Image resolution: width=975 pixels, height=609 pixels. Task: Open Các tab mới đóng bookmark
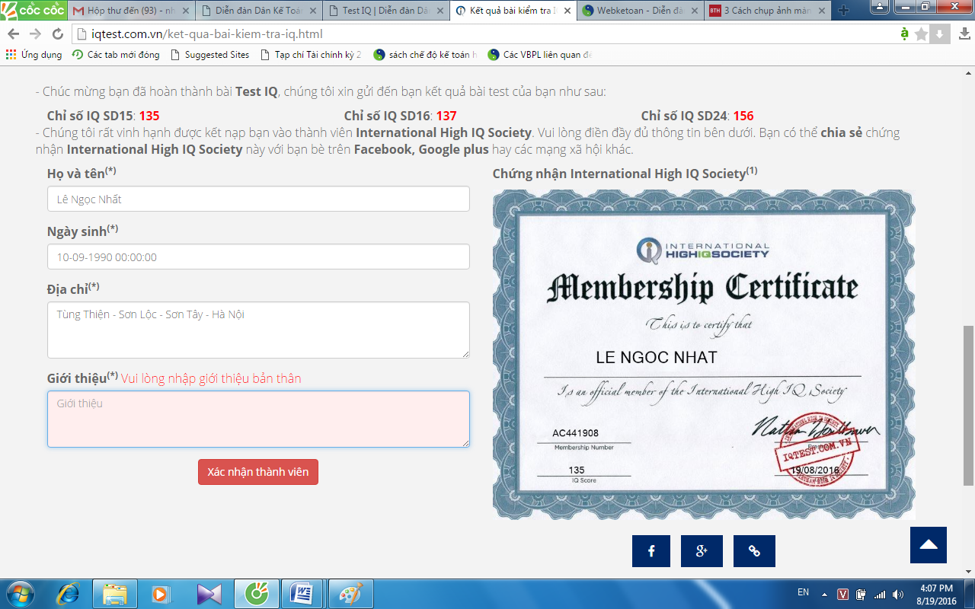tap(116, 55)
